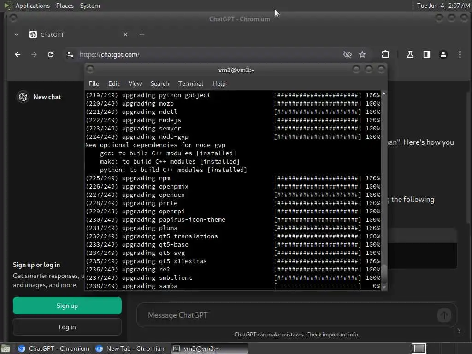Click 'ChatGPT can make mistakes' notice

point(296,335)
